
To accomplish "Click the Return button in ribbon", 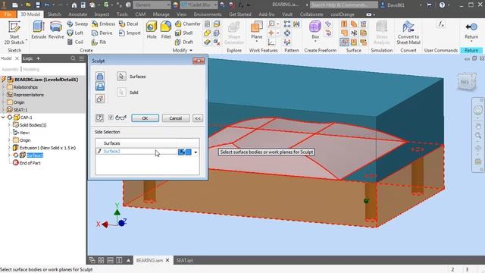I will [x=471, y=30].
